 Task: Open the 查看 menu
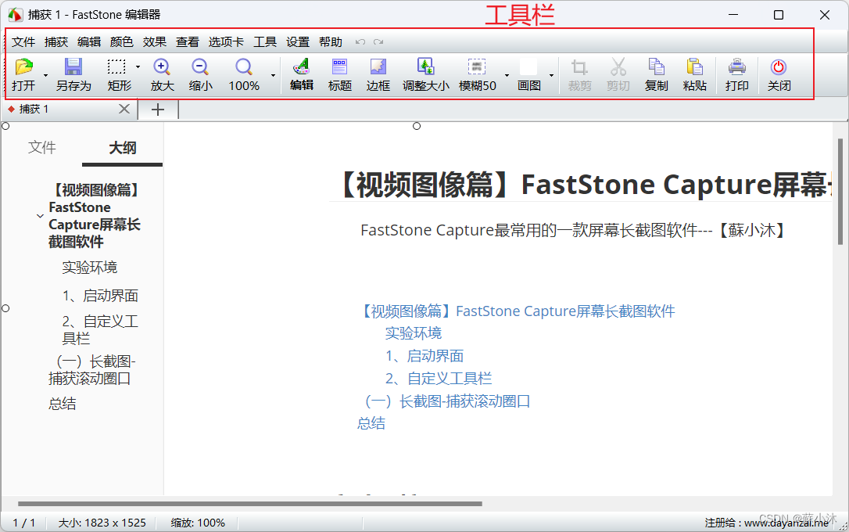pos(188,41)
